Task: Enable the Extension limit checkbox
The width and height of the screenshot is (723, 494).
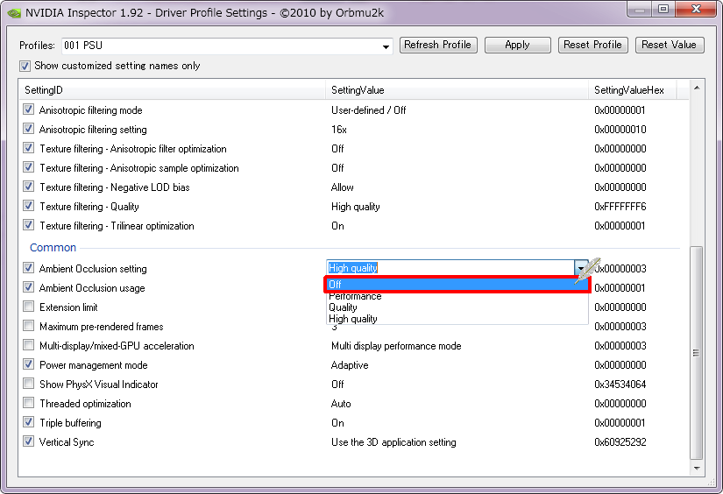Action: (29, 307)
